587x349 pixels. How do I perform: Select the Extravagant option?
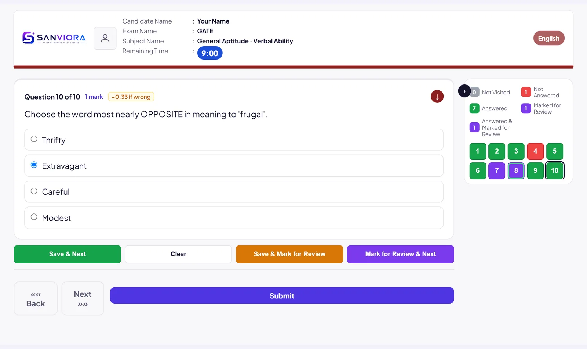point(234,166)
